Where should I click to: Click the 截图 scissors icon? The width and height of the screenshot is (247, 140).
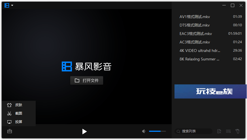tap(9, 113)
